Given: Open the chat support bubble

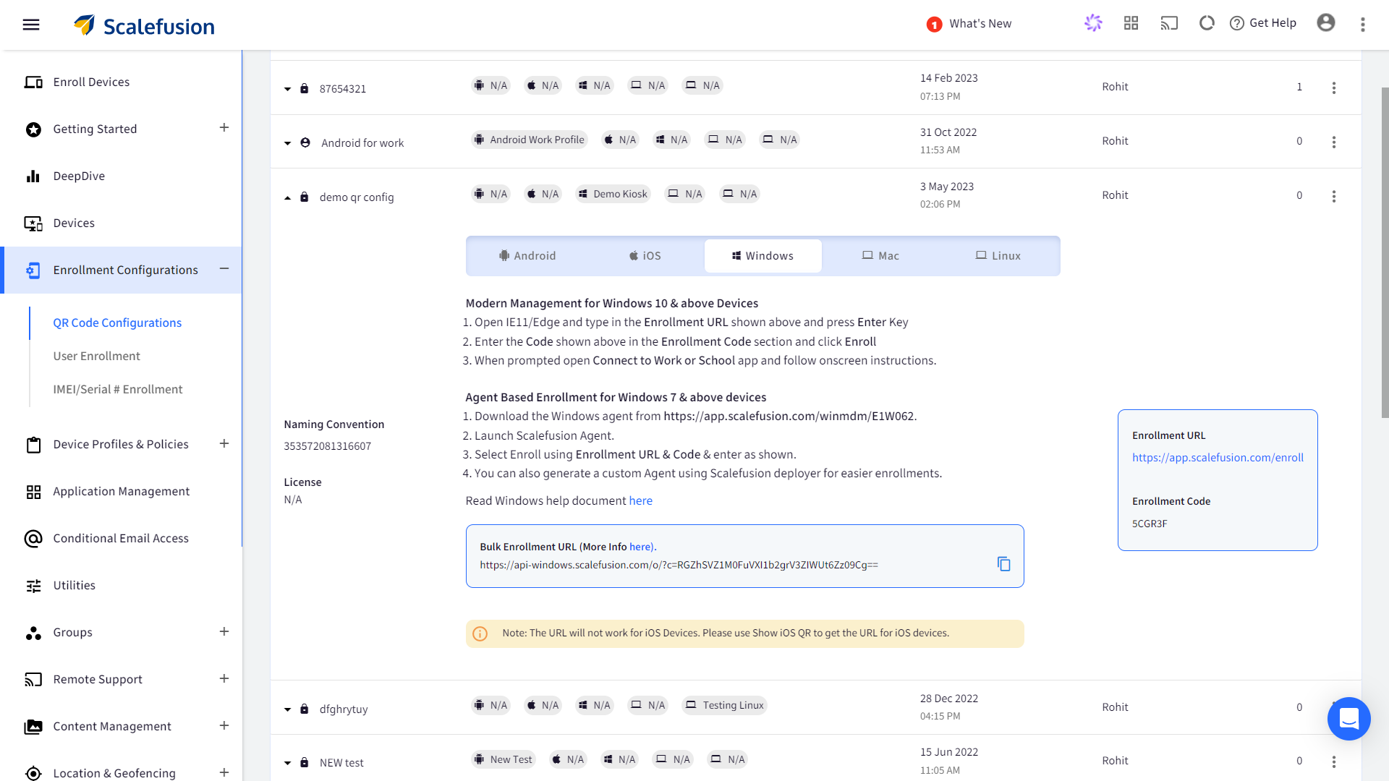Looking at the screenshot, I should [x=1348, y=719].
